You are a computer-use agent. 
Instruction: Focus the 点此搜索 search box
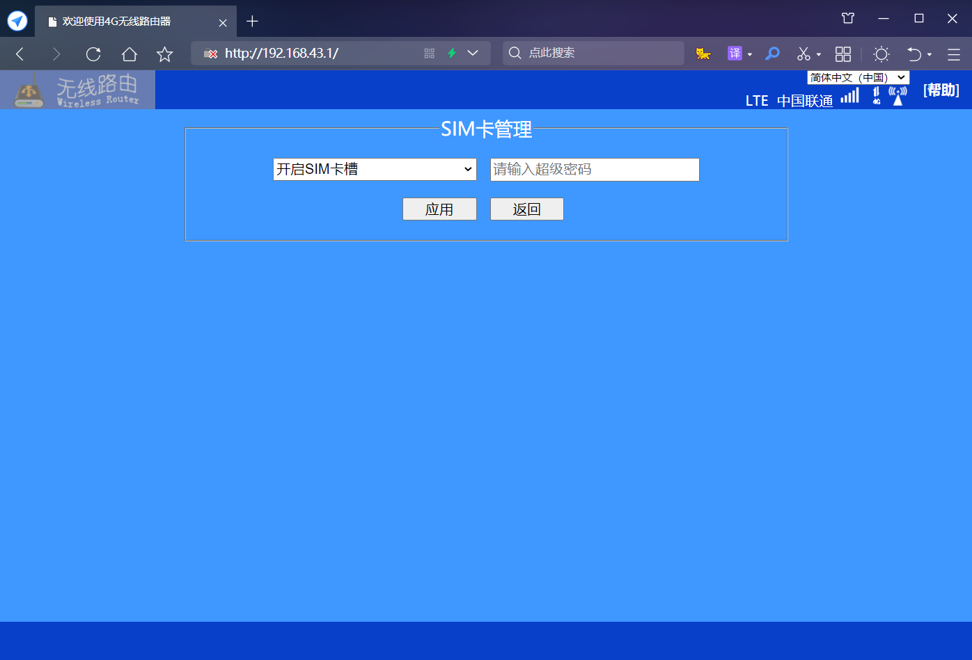pos(593,53)
